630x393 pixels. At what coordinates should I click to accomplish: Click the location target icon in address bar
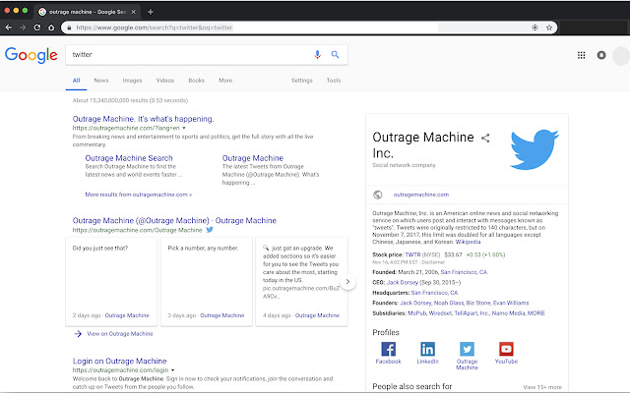click(535, 28)
